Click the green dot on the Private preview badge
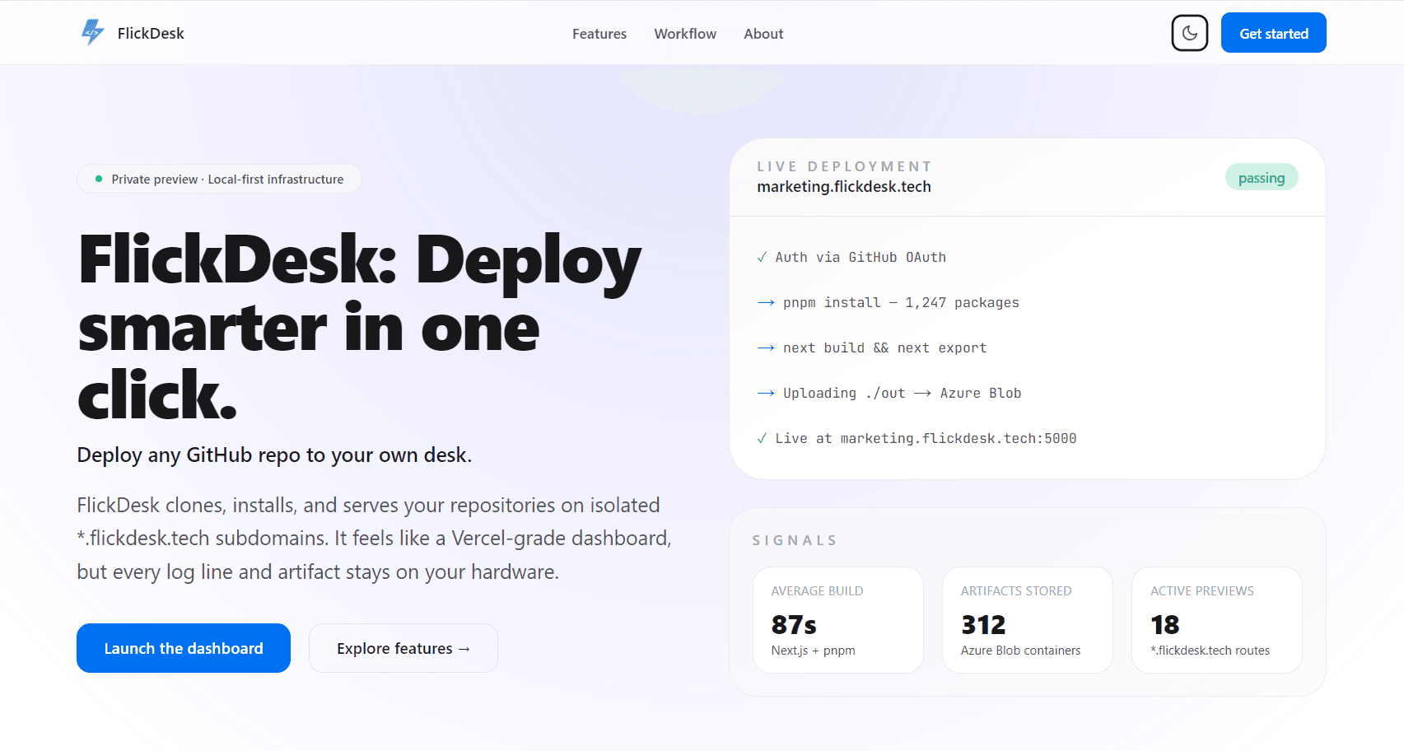Screen dimensions: 1404x751 pos(97,178)
